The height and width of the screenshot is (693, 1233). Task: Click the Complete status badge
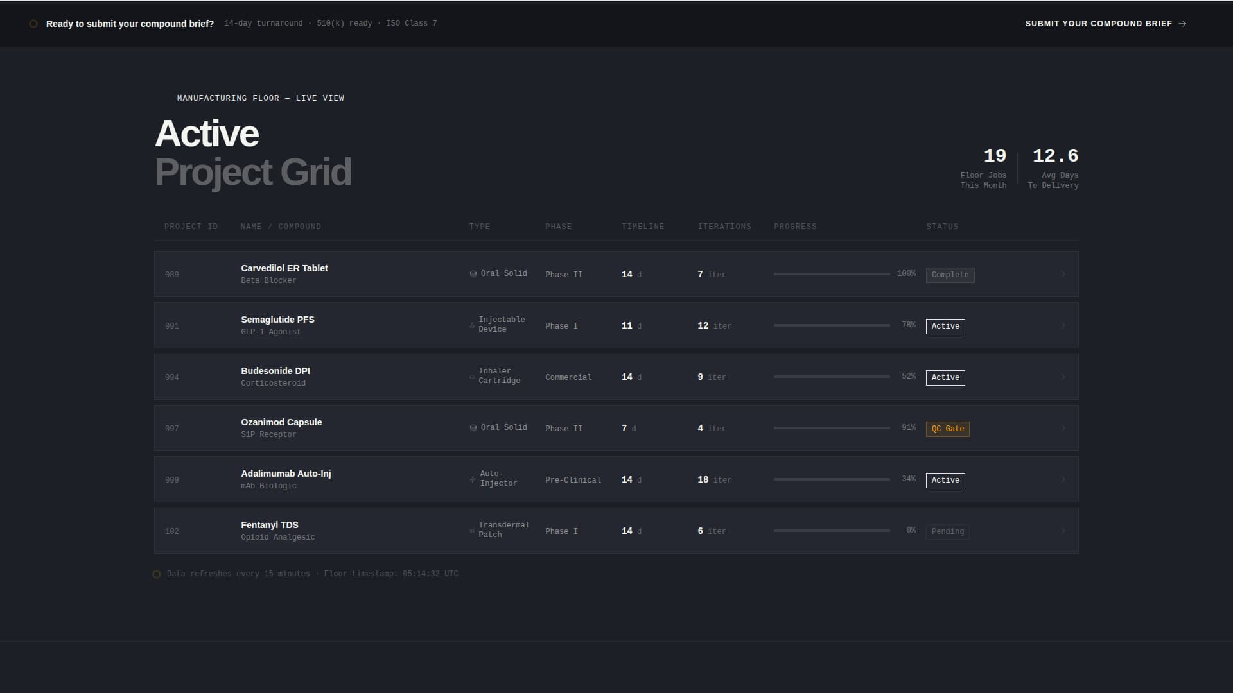[950, 275]
